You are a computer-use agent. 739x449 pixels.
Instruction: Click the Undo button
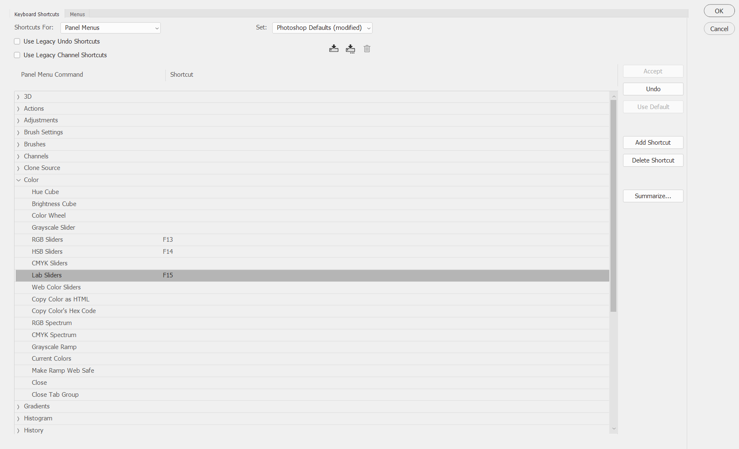click(x=653, y=89)
